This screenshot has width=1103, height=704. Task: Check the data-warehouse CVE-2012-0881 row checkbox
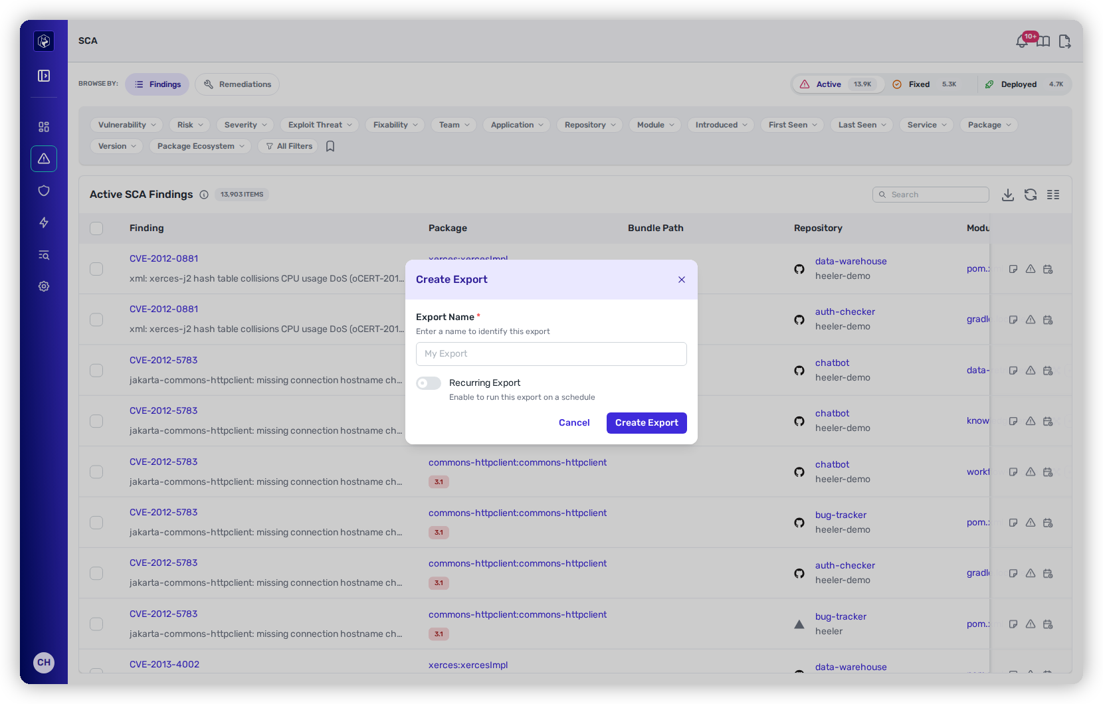pyautogui.click(x=96, y=269)
